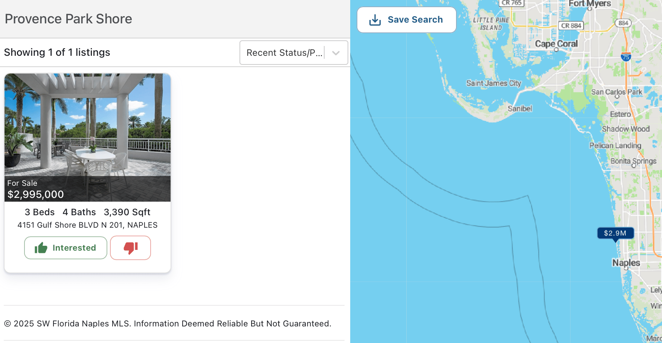Click the Save Search download icon
This screenshot has width=662, height=343.
pos(375,20)
